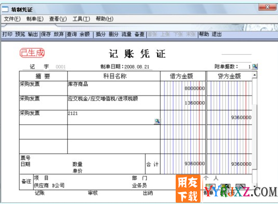Click the 审核 label at the bottom
Image resolution: width=278 pixels, height=204 pixels.
click(x=93, y=193)
